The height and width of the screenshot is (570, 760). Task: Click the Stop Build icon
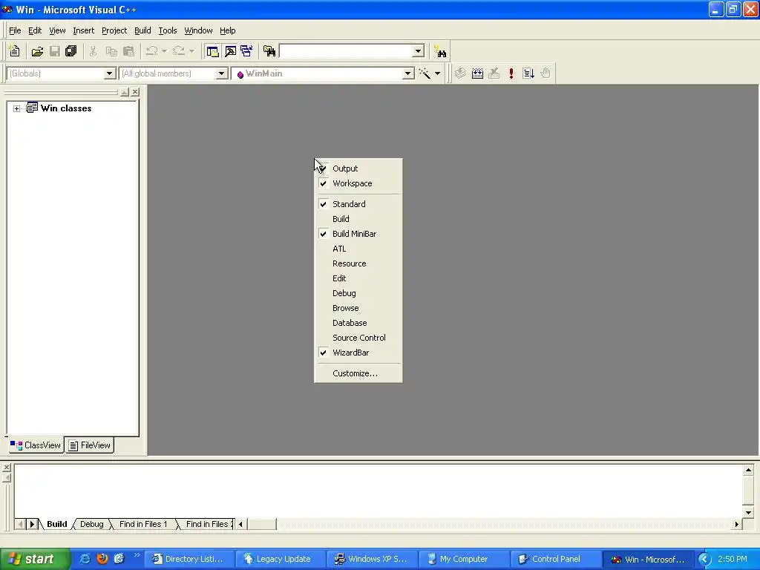point(494,73)
